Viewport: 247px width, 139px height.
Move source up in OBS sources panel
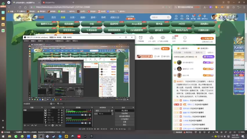(x=57, y=125)
